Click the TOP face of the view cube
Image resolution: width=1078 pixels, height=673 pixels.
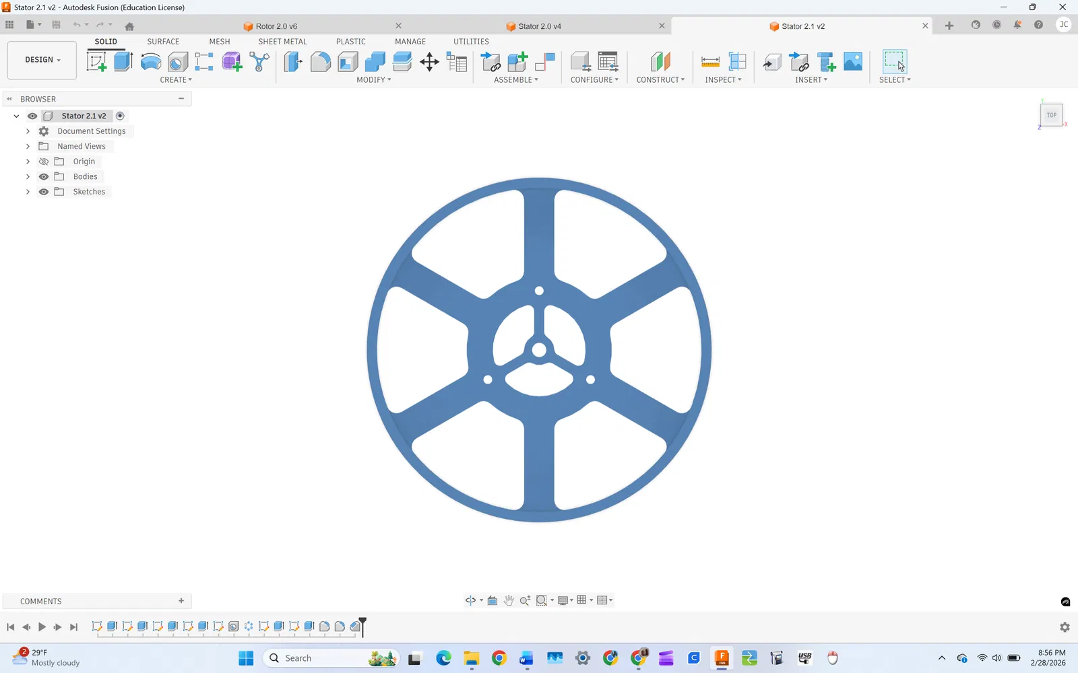click(x=1052, y=115)
